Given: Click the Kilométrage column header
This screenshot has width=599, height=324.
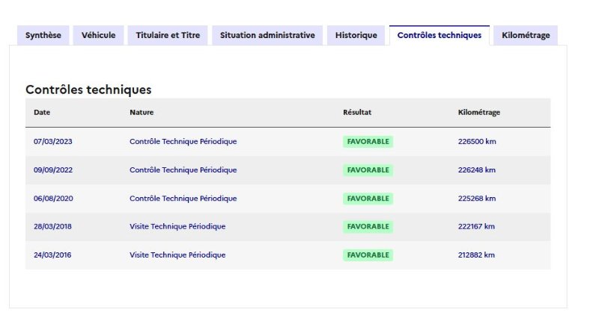Looking at the screenshot, I should point(479,112).
